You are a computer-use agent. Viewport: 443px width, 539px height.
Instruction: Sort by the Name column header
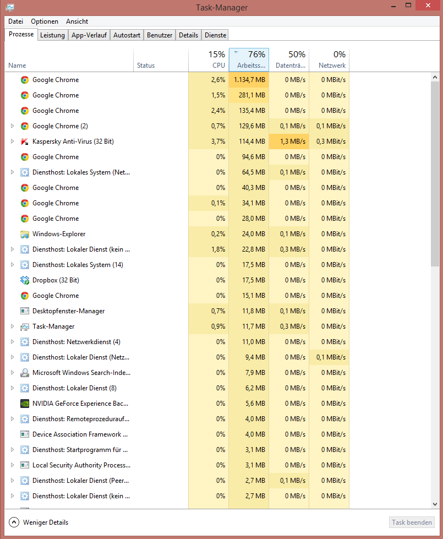[x=69, y=60]
